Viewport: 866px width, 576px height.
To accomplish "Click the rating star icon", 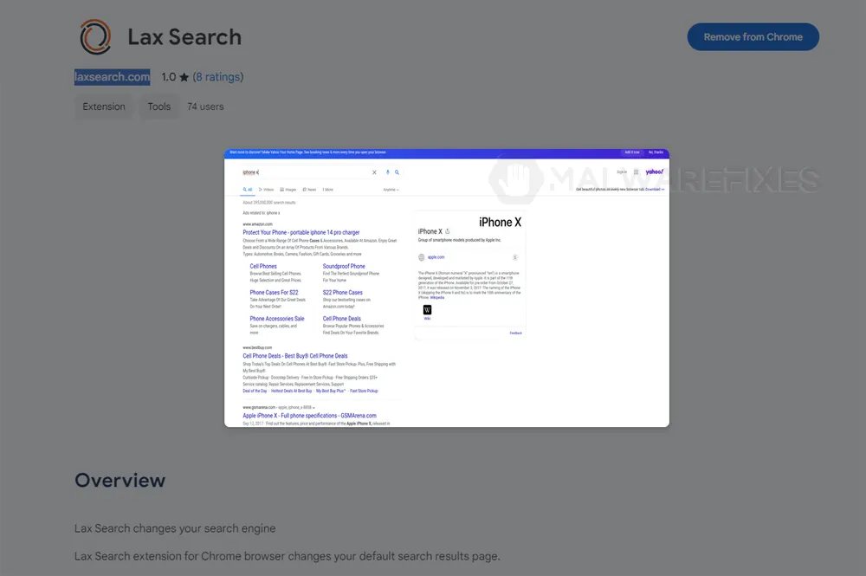I will (184, 77).
